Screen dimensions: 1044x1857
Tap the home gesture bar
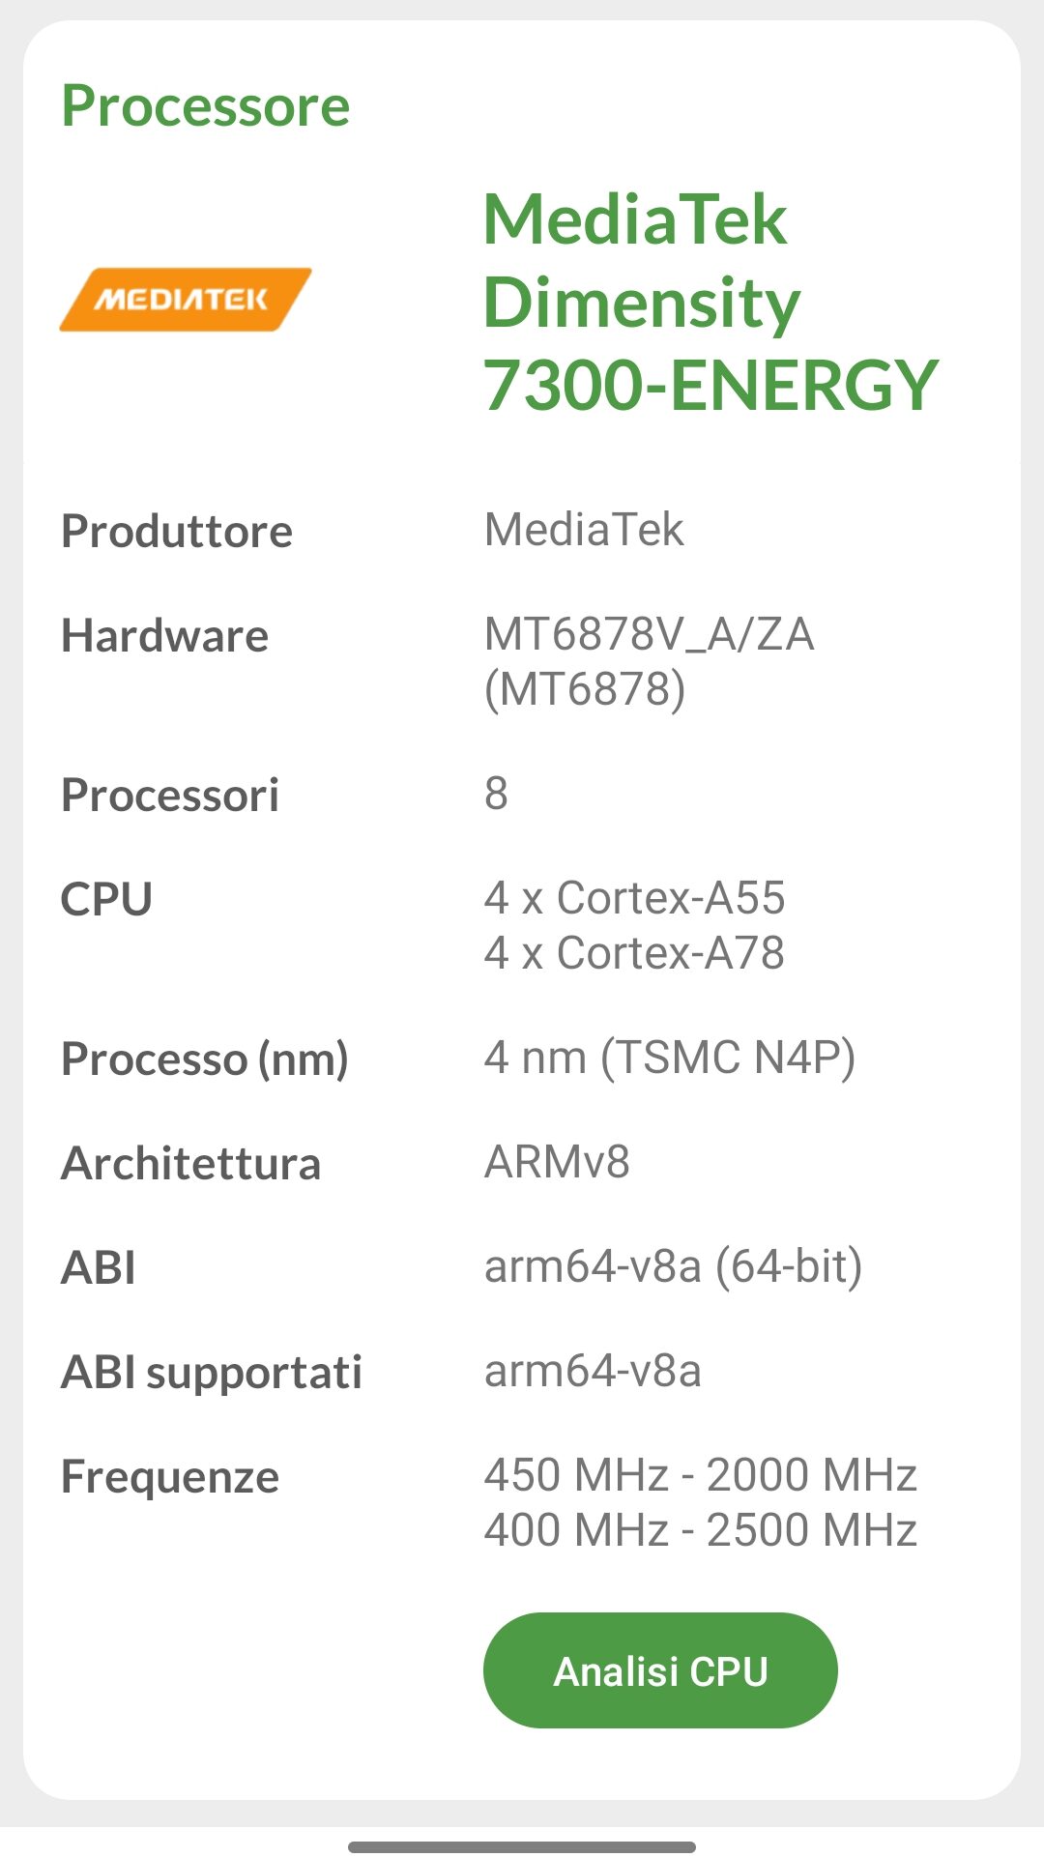(x=522, y=1846)
